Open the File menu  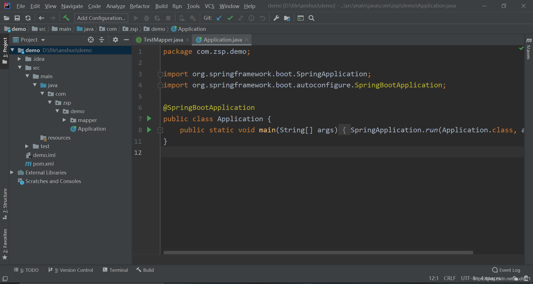tap(21, 6)
